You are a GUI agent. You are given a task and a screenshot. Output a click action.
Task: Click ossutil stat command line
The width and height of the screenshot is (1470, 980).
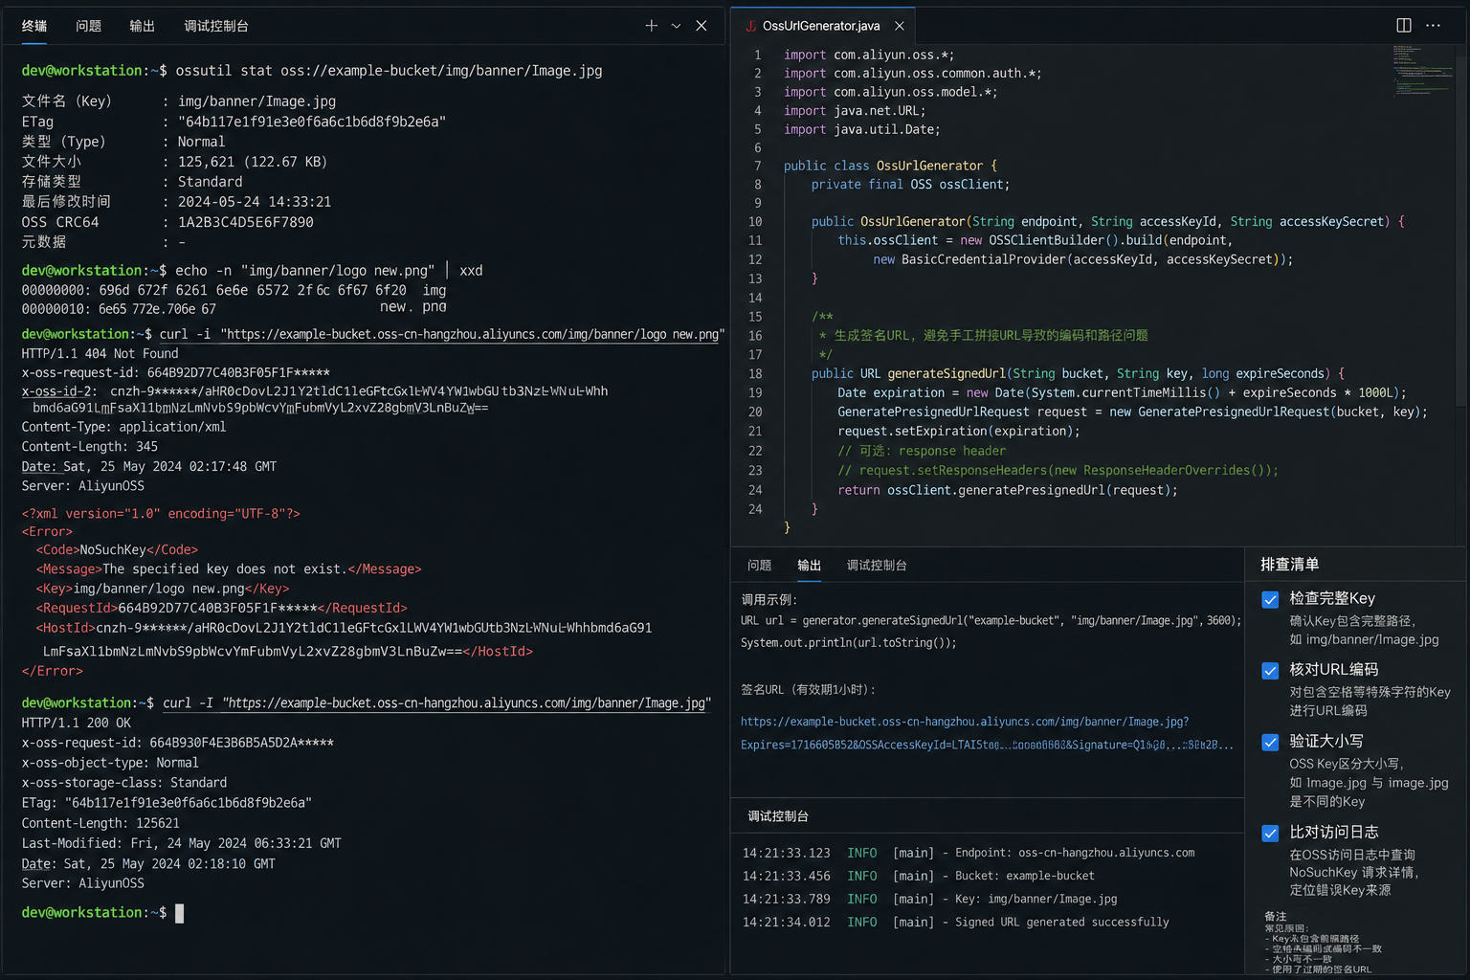point(312,71)
